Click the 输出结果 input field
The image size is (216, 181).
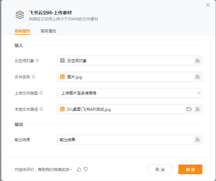coord(130,140)
